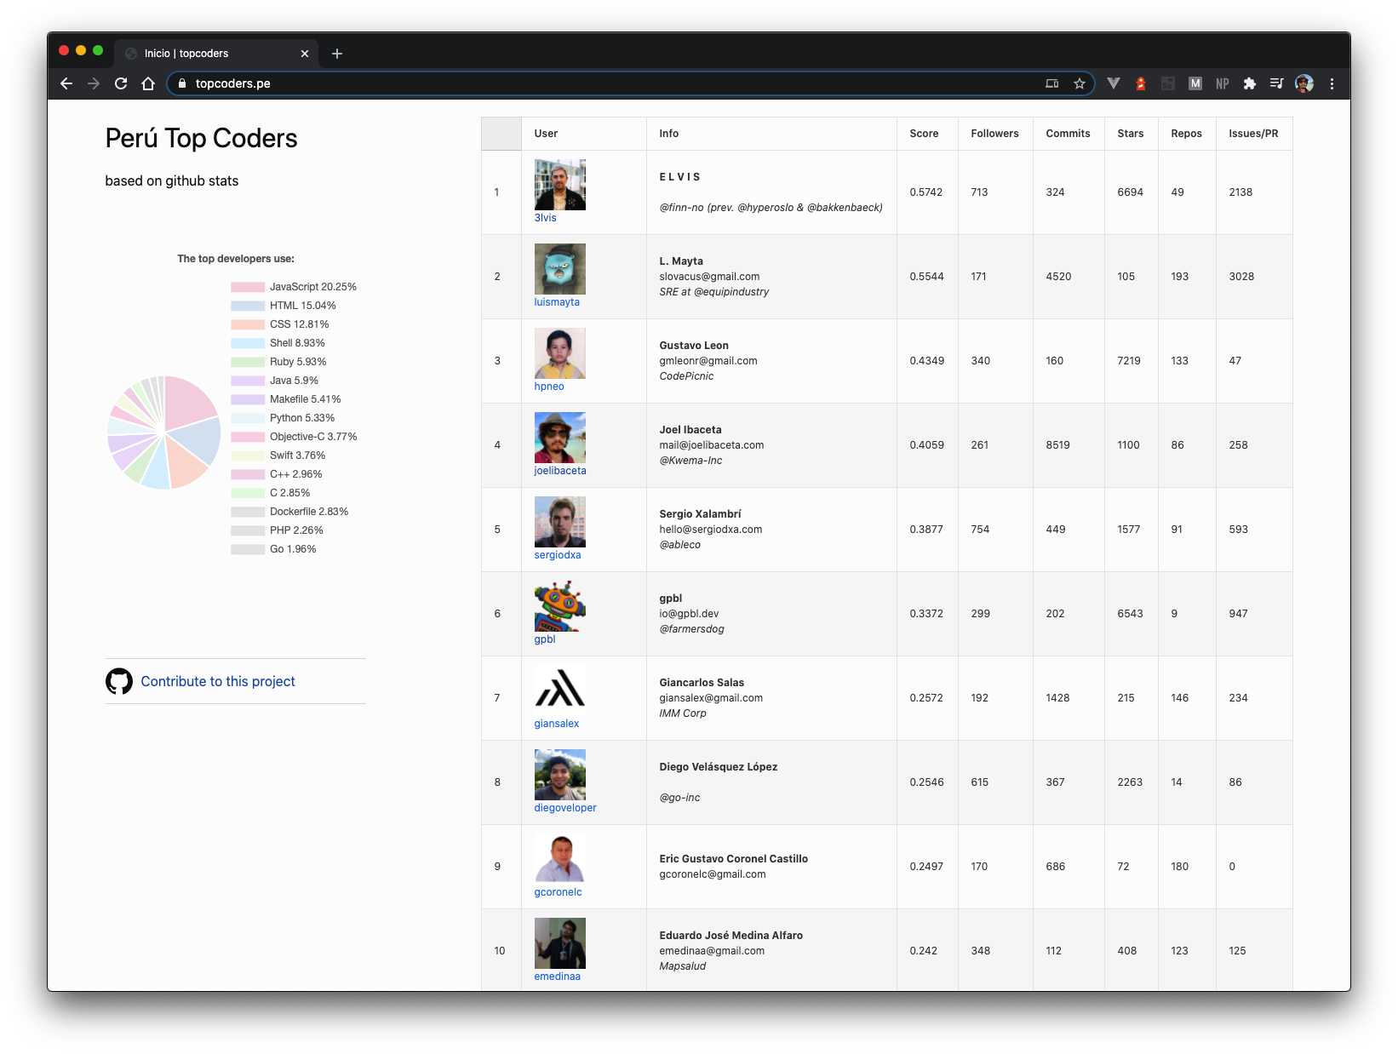Click the lock icon in address bar
1398x1054 pixels.
coord(181,83)
